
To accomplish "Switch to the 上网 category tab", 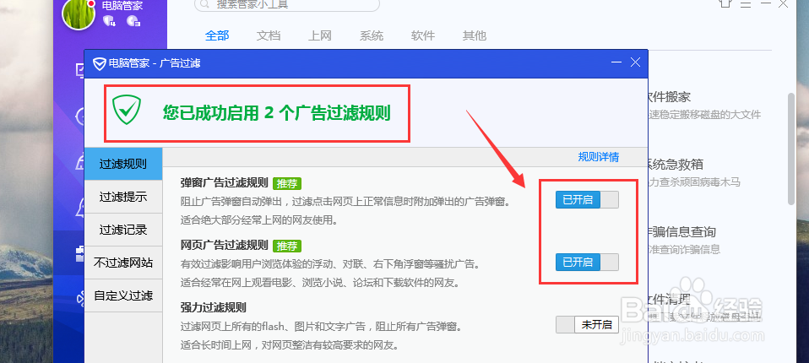I will [320, 35].
